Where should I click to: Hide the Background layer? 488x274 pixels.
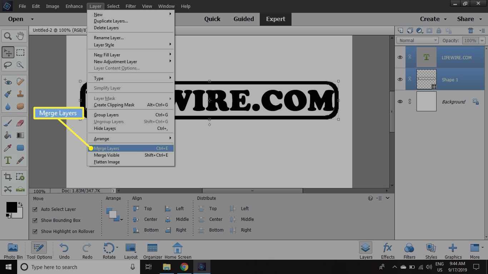[400, 102]
